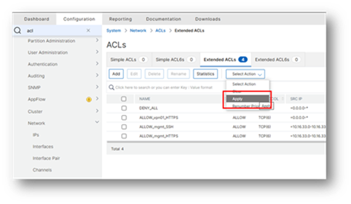Screen dimensions: 351x204
Task: Open IPs under Network
Action: pos(36,135)
